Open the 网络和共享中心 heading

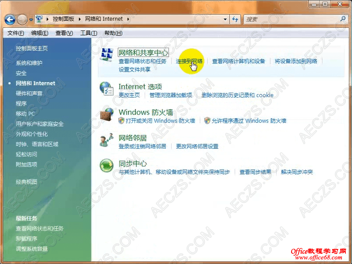143,53
